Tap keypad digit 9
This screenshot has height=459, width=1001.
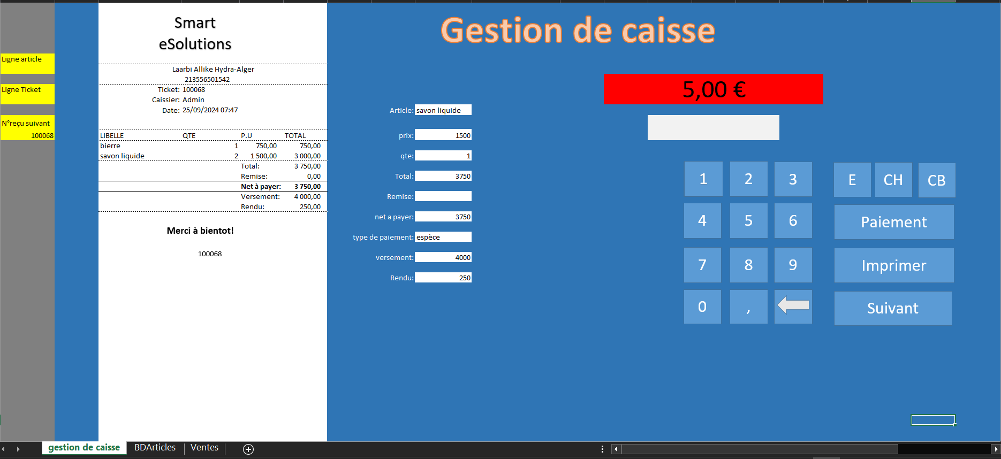[x=793, y=265]
